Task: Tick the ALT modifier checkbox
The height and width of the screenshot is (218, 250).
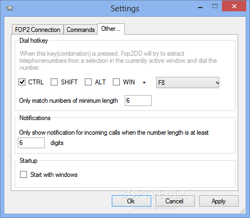Action: tap(88, 82)
